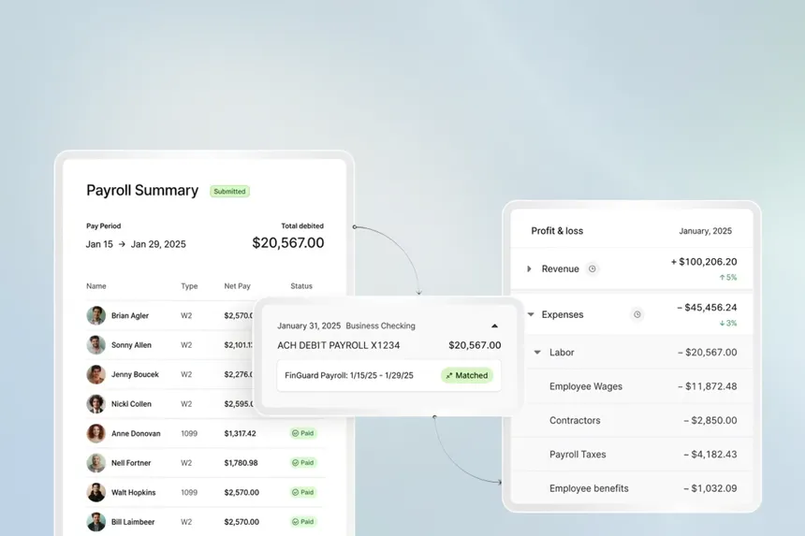Click the Labor amount –$20,567.00

(x=707, y=353)
